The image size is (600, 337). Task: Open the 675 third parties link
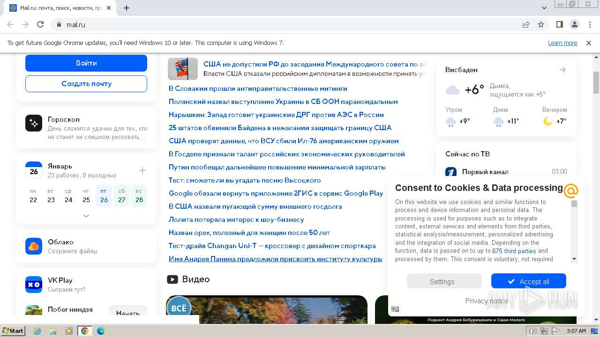pyautogui.click(x=514, y=251)
